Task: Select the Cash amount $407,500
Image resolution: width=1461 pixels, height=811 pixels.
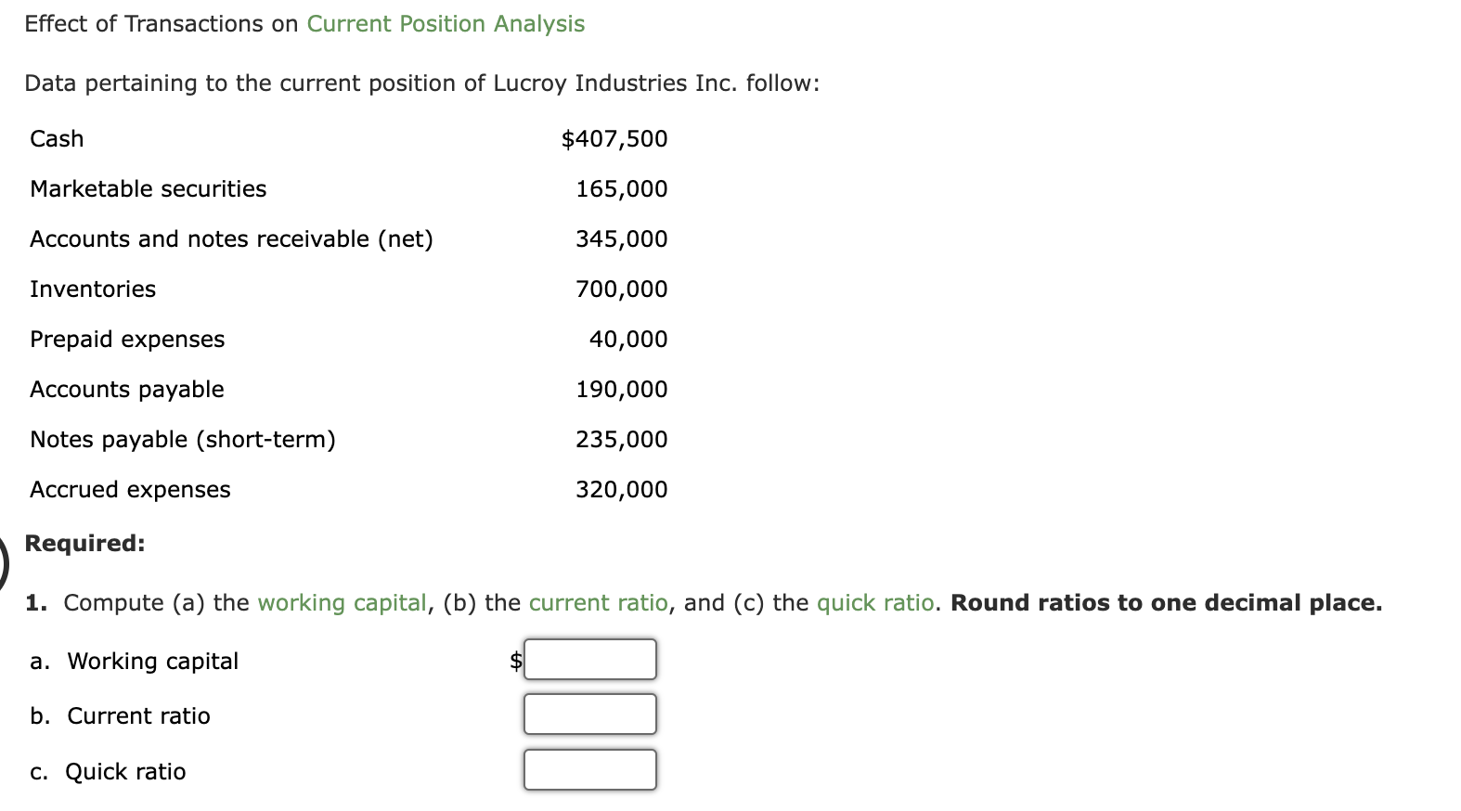Action: tap(614, 138)
